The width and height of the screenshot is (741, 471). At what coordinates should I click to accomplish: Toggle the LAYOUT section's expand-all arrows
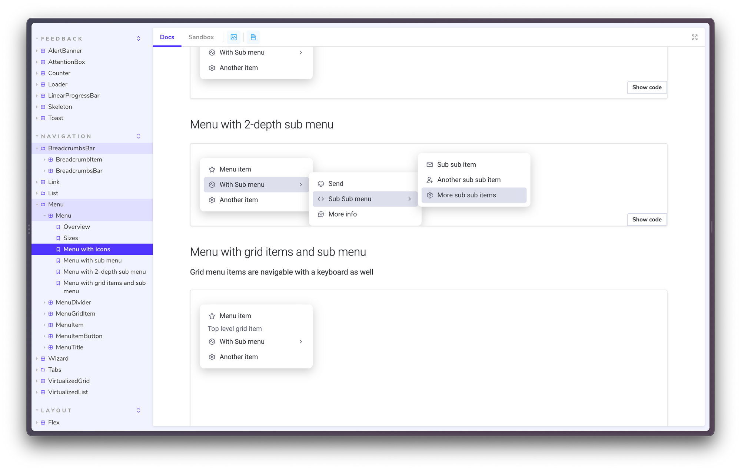pos(139,410)
